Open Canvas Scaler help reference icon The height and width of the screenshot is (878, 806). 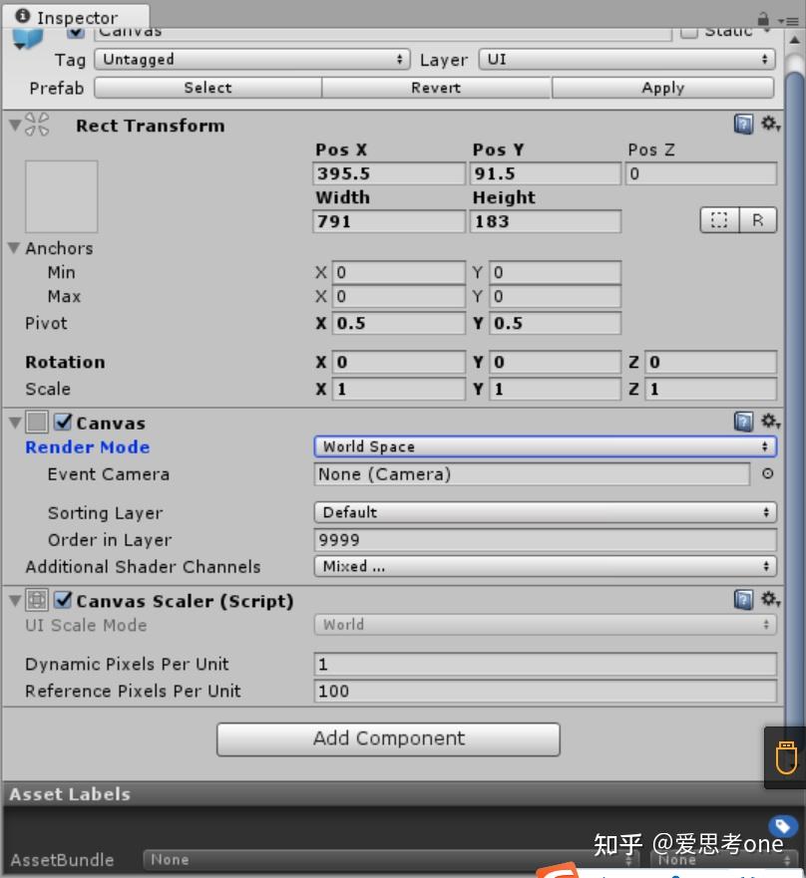coord(743,600)
